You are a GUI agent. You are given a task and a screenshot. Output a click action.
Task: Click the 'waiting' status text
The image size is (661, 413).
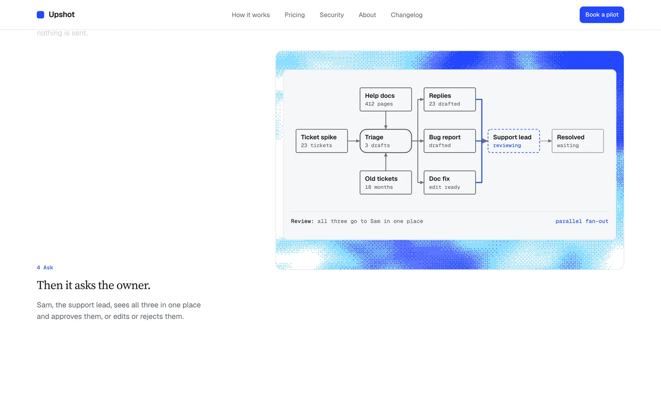click(x=568, y=145)
